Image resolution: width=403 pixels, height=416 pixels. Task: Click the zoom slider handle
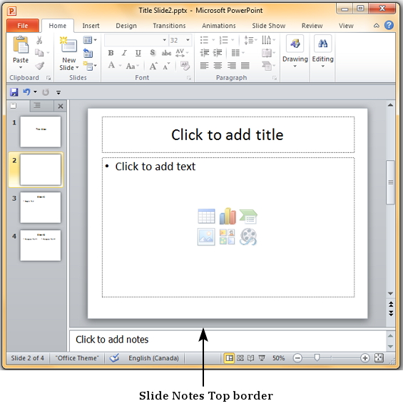pyautogui.click(x=317, y=358)
